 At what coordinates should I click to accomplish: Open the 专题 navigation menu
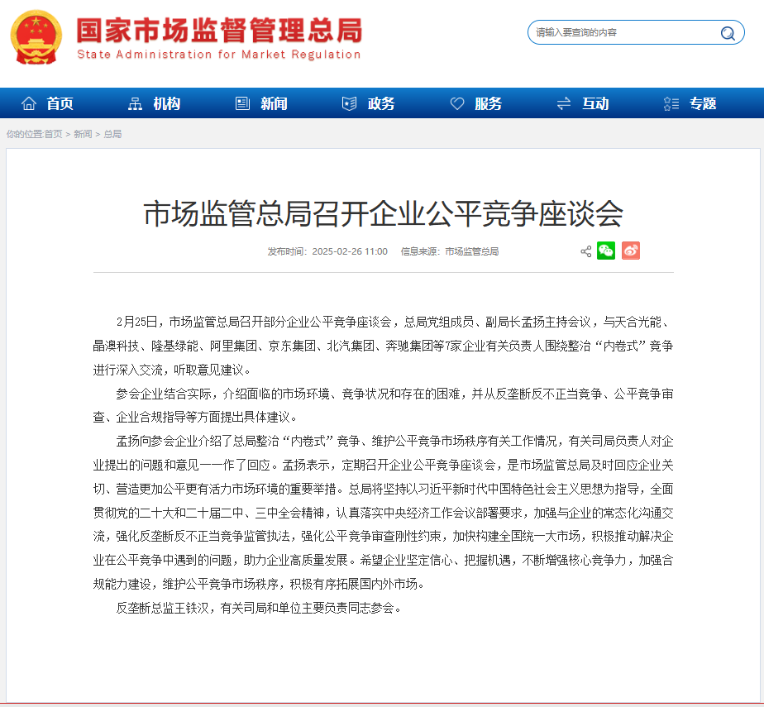(x=703, y=103)
